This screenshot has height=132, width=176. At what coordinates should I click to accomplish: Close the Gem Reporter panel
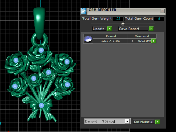[162, 11]
